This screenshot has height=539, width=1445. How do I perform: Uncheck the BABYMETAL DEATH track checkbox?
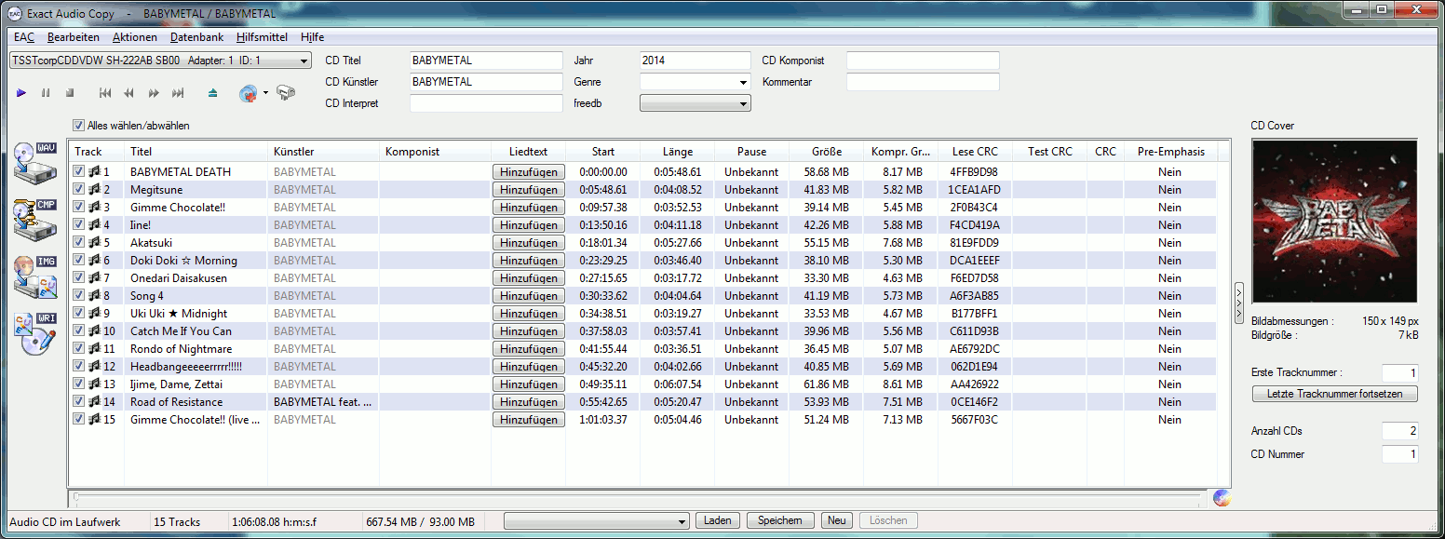[79, 171]
